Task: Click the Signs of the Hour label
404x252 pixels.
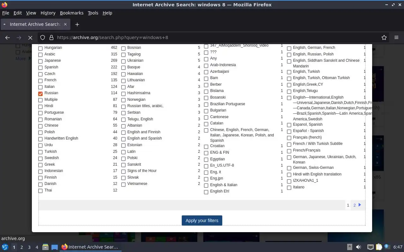Action: (x=142, y=171)
